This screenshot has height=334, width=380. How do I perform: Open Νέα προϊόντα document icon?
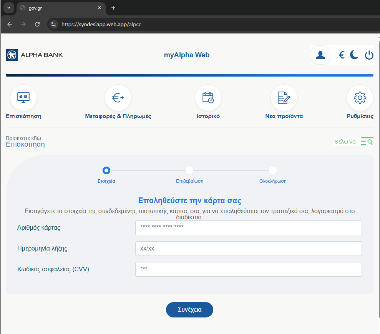(284, 98)
